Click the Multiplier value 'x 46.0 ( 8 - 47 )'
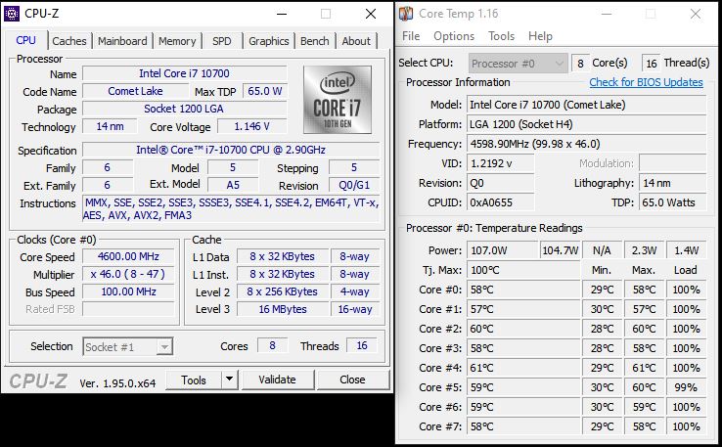The image size is (722, 447). (128, 274)
